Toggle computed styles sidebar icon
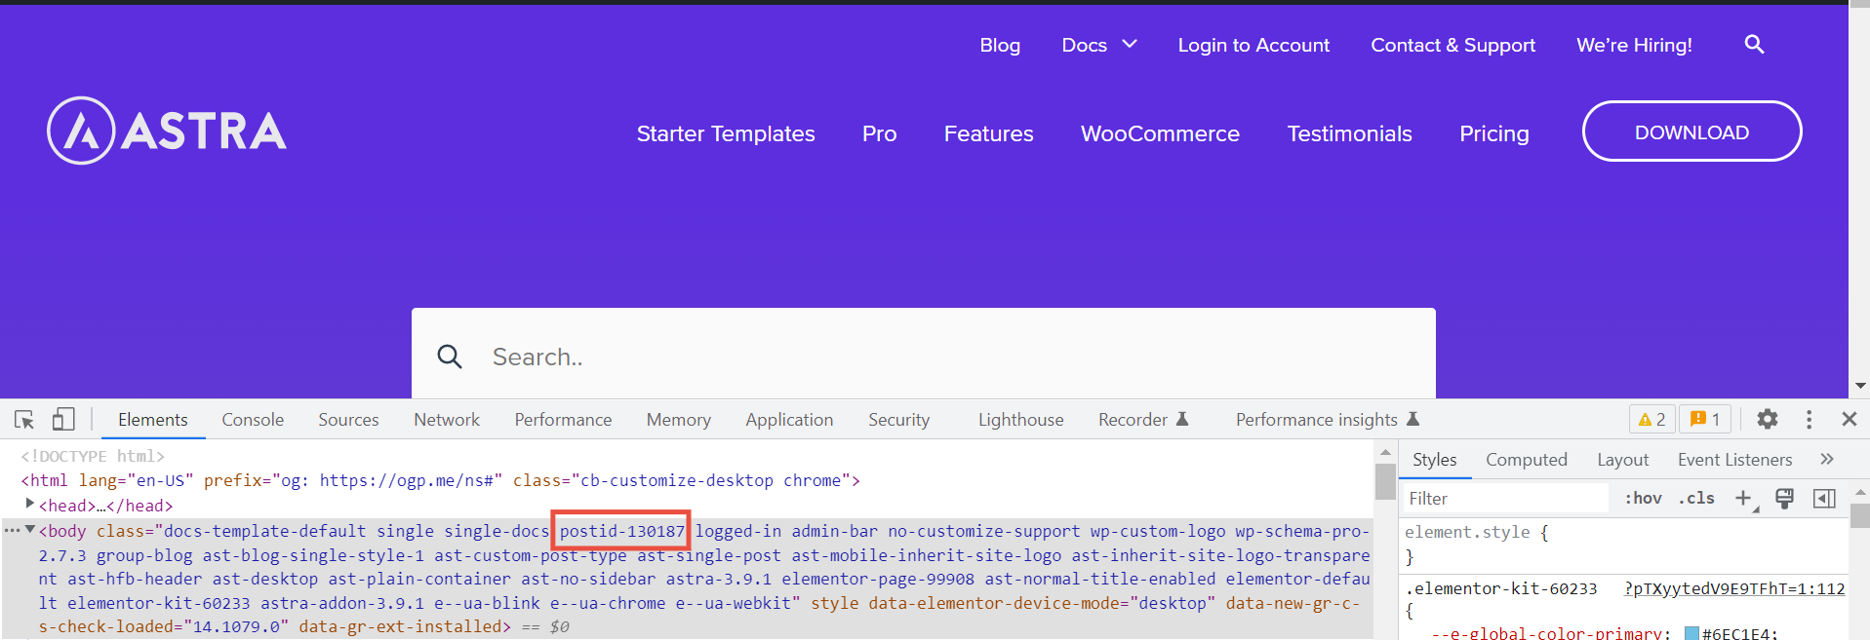The height and width of the screenshot is (640, 1870). tap(1824, 499)
